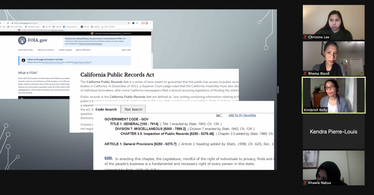Click the Up^ link in the code page
The width and height of the screenshot is (374, 195).
click(x=219, y=115)
